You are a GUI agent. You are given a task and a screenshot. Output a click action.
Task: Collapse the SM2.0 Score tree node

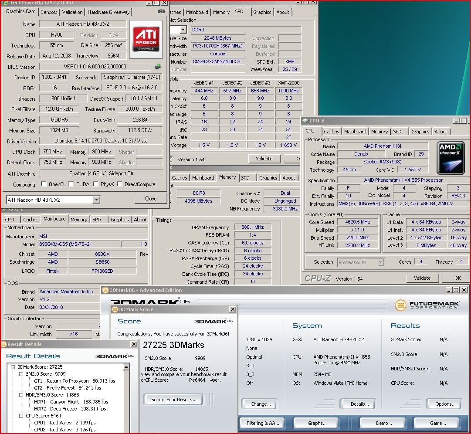tap(21, 374)
